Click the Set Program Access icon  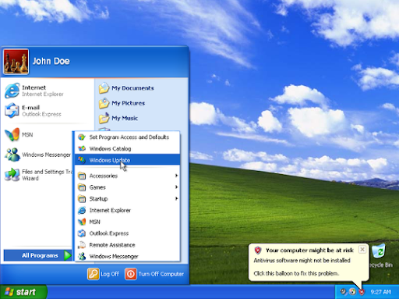tap(82, 137)
